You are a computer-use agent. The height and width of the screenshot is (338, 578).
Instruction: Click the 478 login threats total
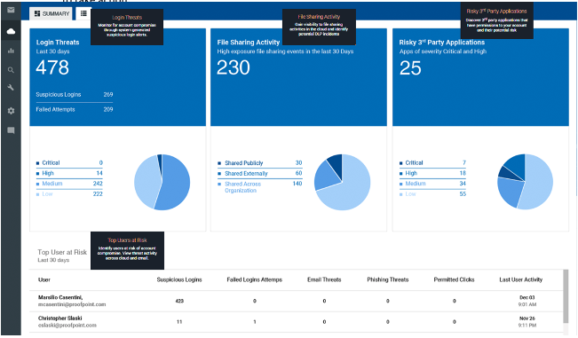coord(52,67)
